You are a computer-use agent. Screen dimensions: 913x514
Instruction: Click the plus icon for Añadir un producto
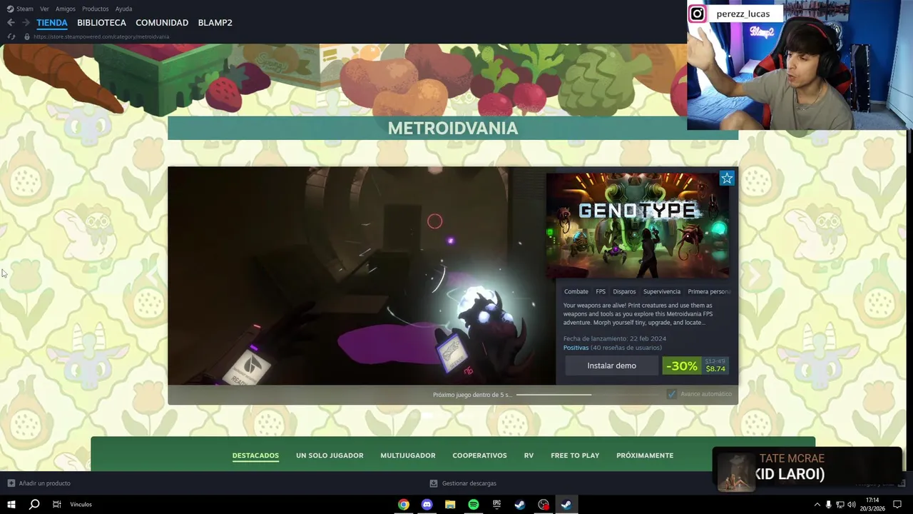[11, 483]
